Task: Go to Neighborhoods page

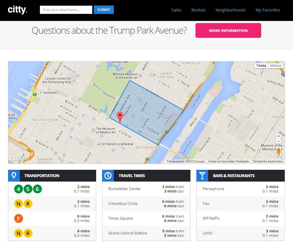Action: click(x=230, y=10)
